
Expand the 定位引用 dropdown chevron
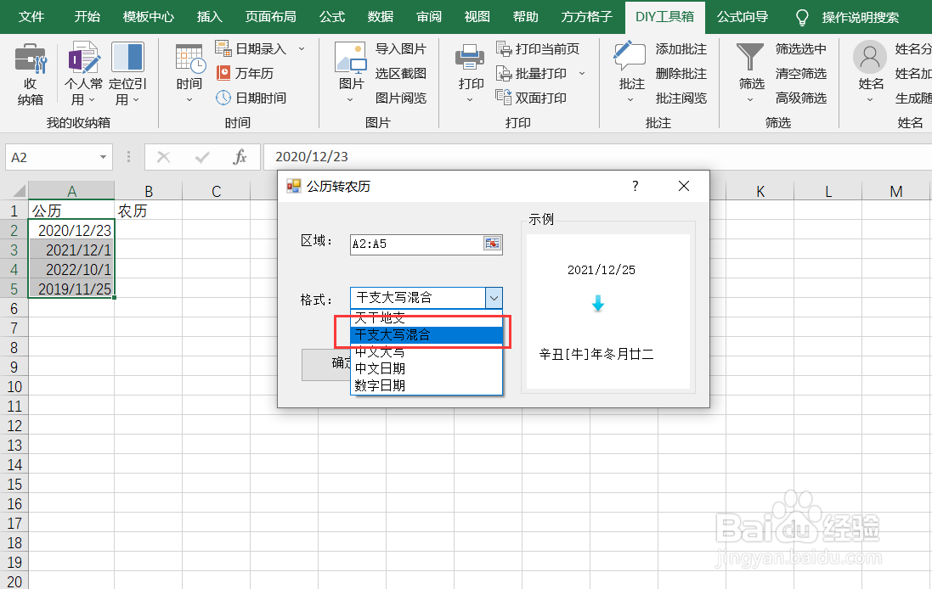click(136, 100)
